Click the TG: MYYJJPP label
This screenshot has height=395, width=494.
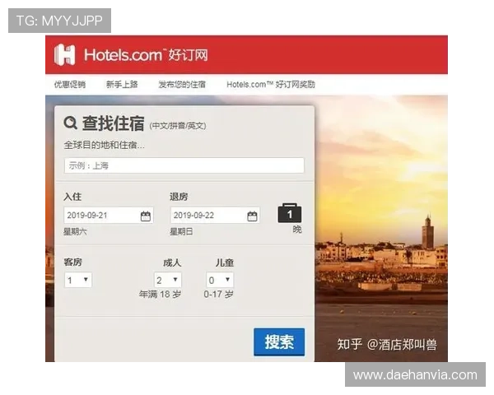point(59,21)
